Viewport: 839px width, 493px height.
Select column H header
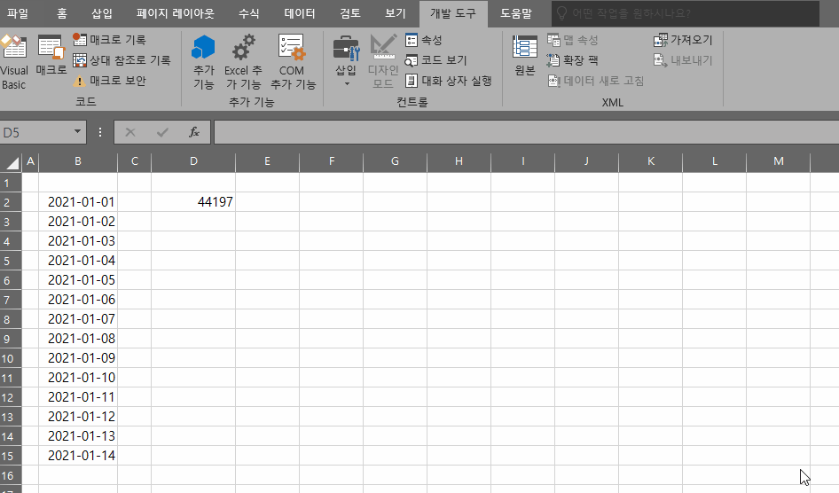pos(459,161)
